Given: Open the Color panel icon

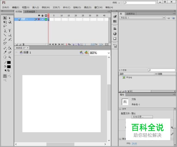Looking at the screenshot, I should click(x=115, y=16).
